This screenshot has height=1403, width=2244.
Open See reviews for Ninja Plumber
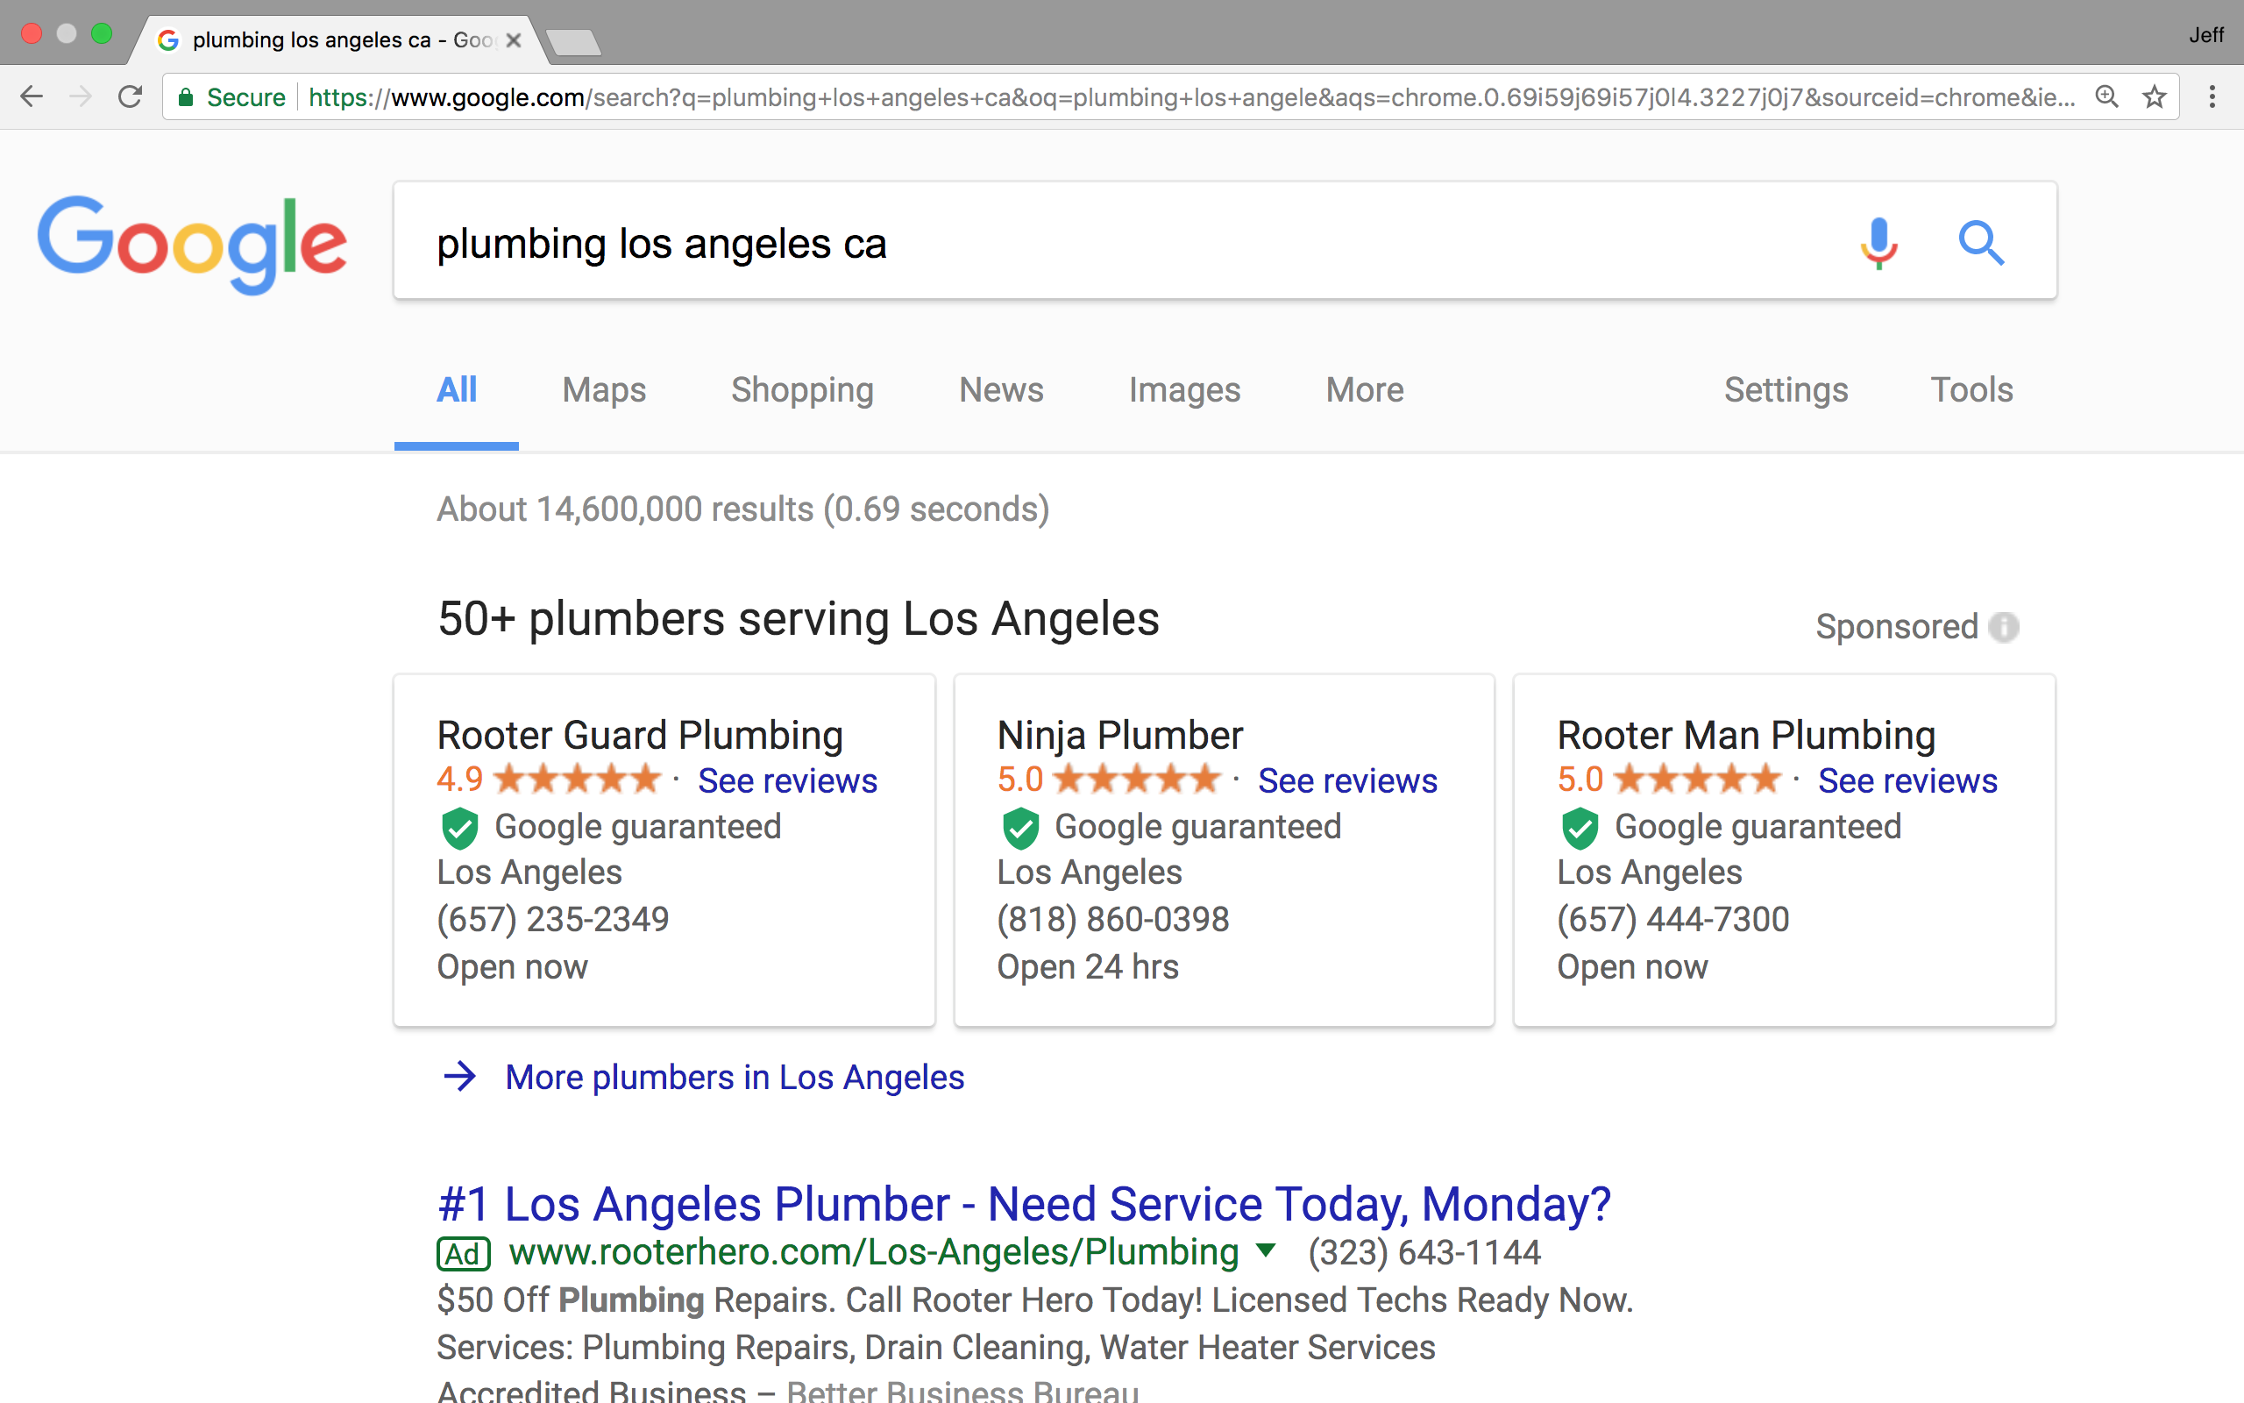(1347, 780)
